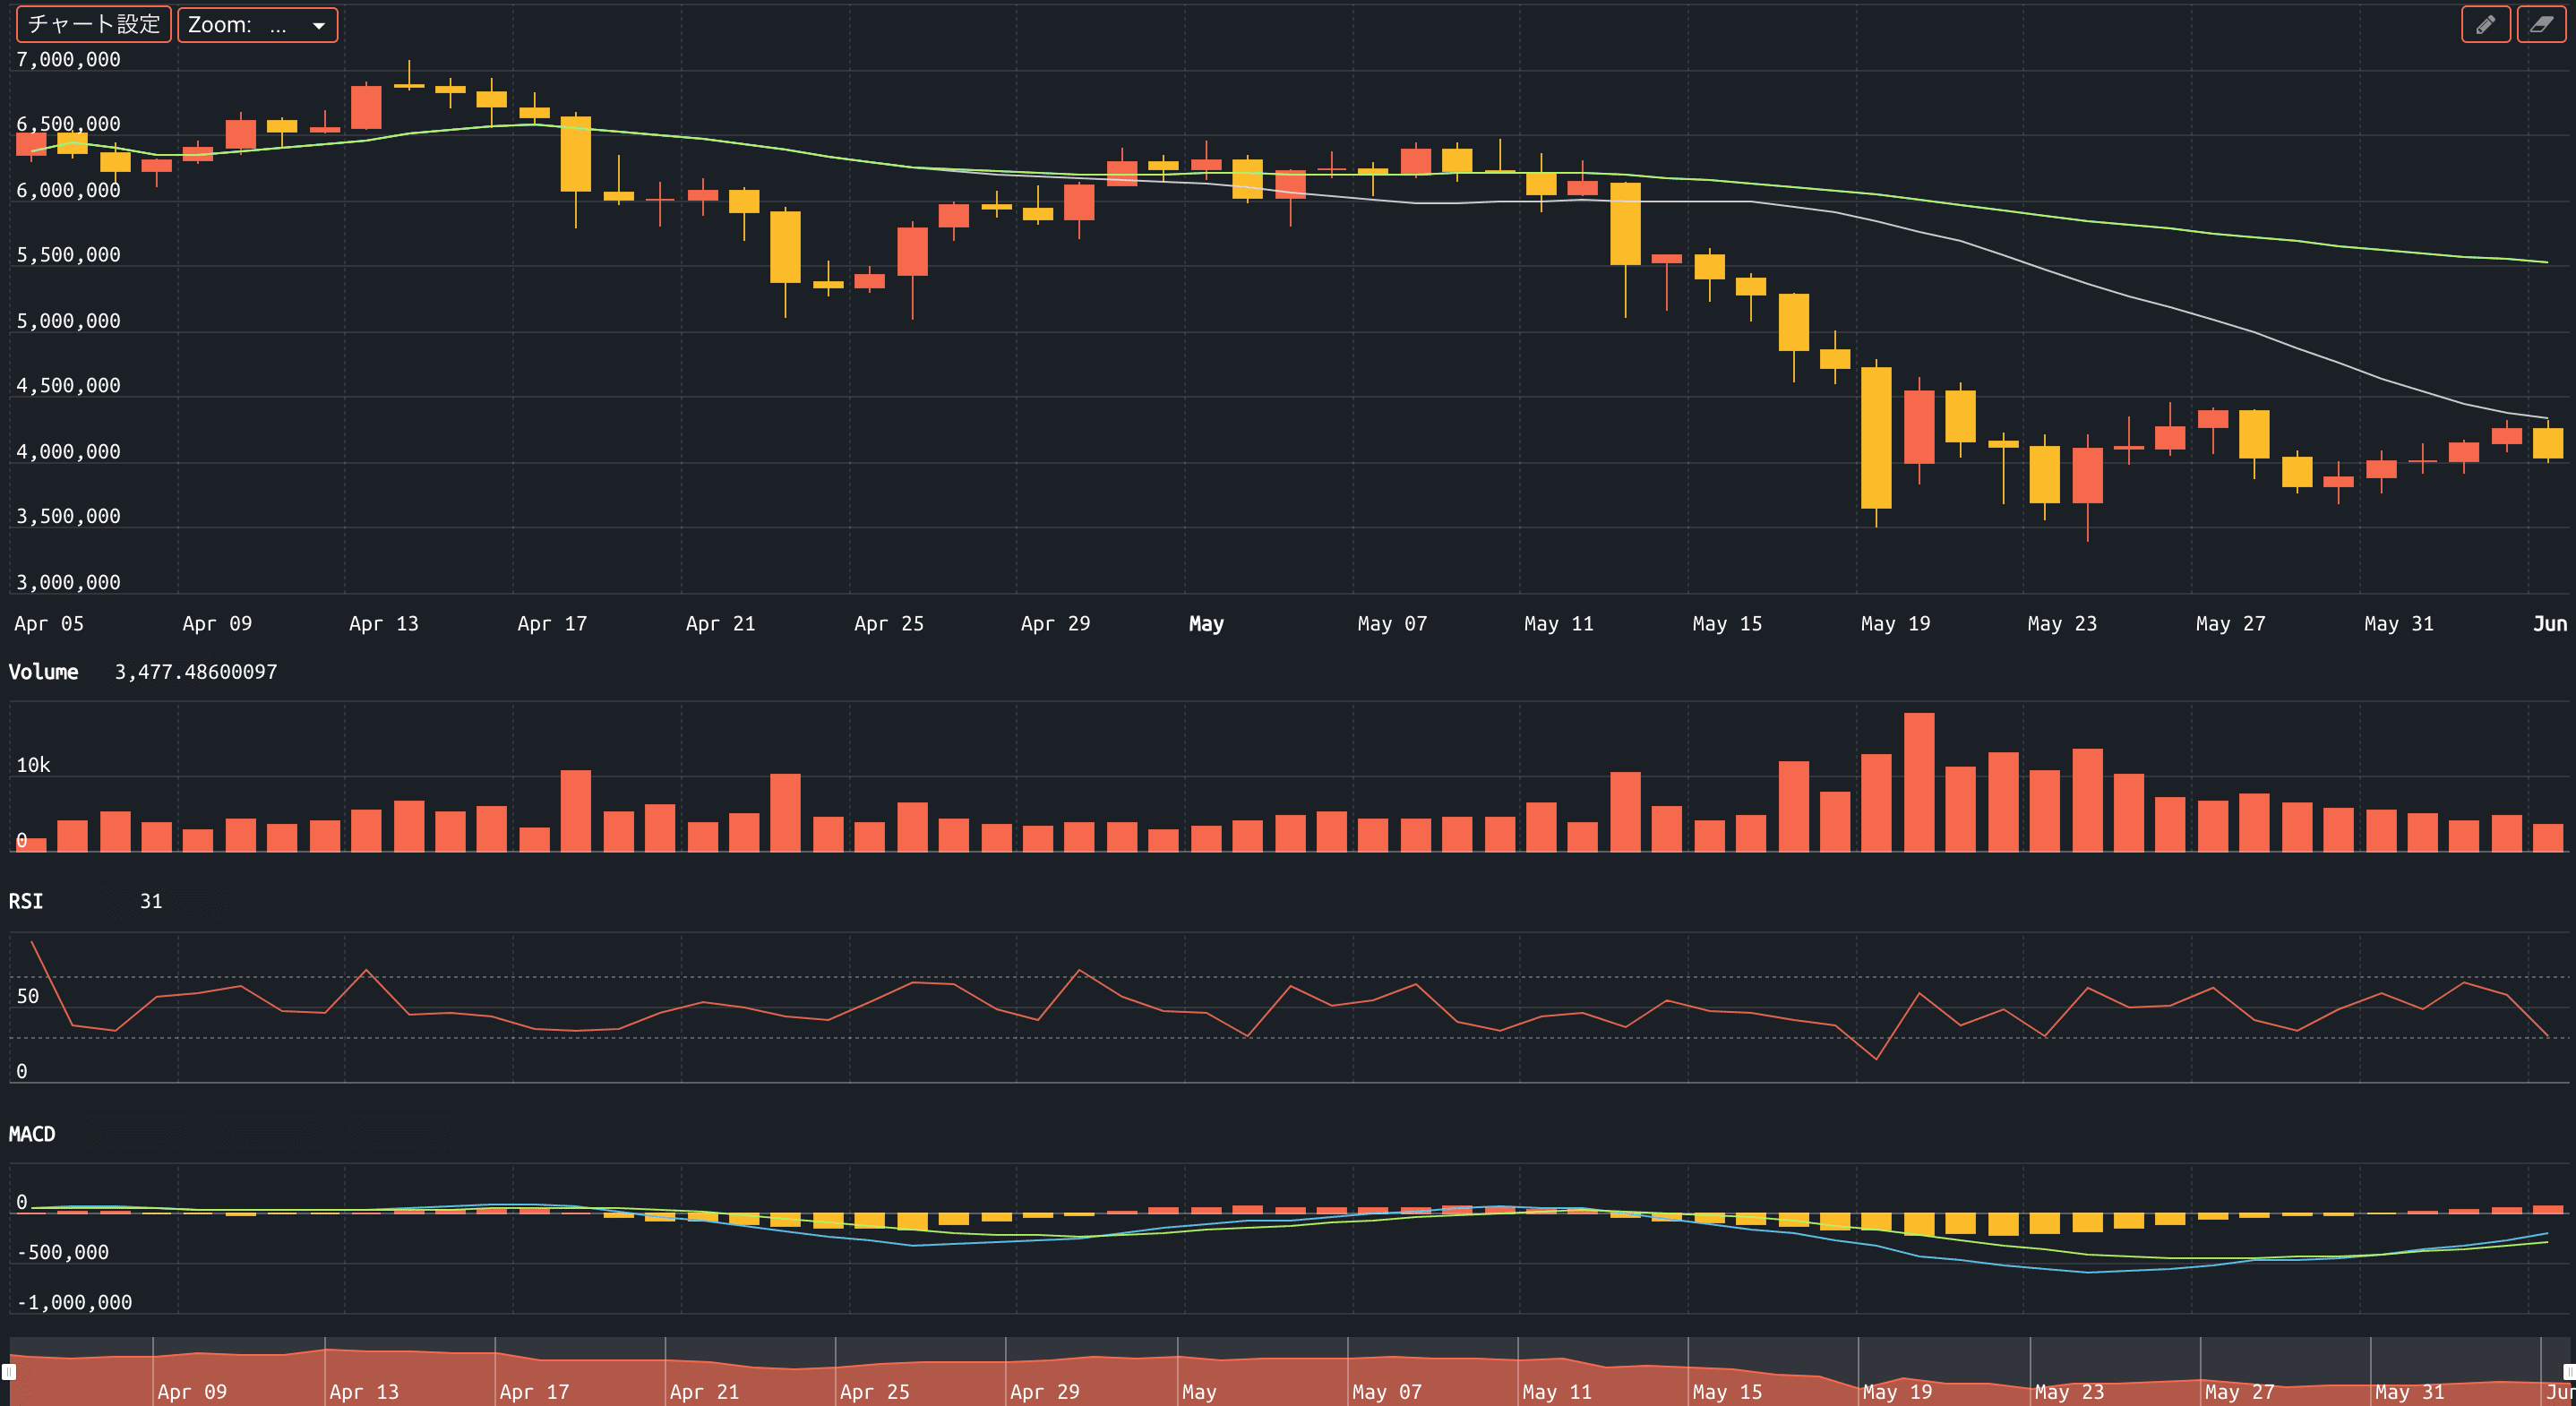Image resolution: width=2576 pixels, height=1406 pixels.
Task: Click the RSI value 31
Action: coord(151,901)
